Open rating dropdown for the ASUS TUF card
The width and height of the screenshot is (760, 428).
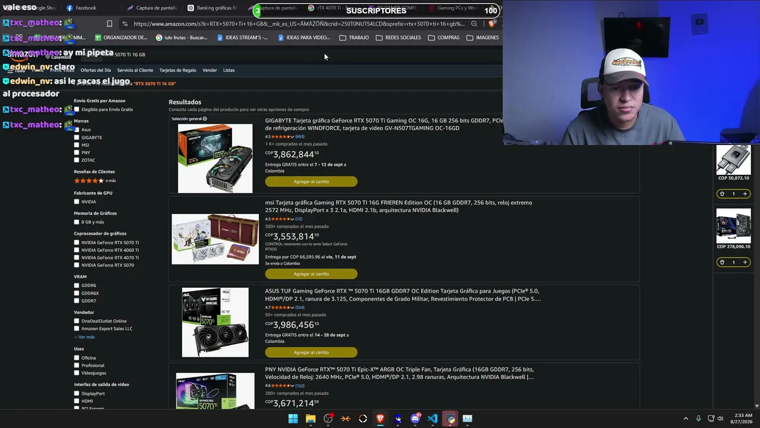(x=292, y=307)
